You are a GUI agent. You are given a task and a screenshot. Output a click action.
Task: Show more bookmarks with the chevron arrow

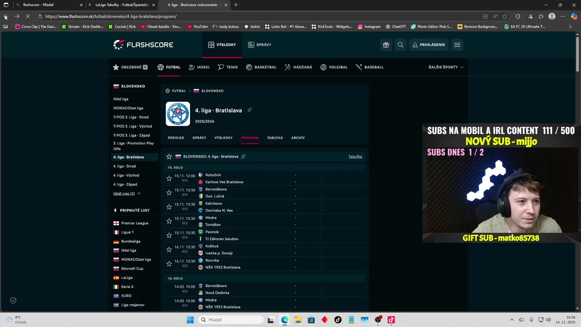coord(570,27)
